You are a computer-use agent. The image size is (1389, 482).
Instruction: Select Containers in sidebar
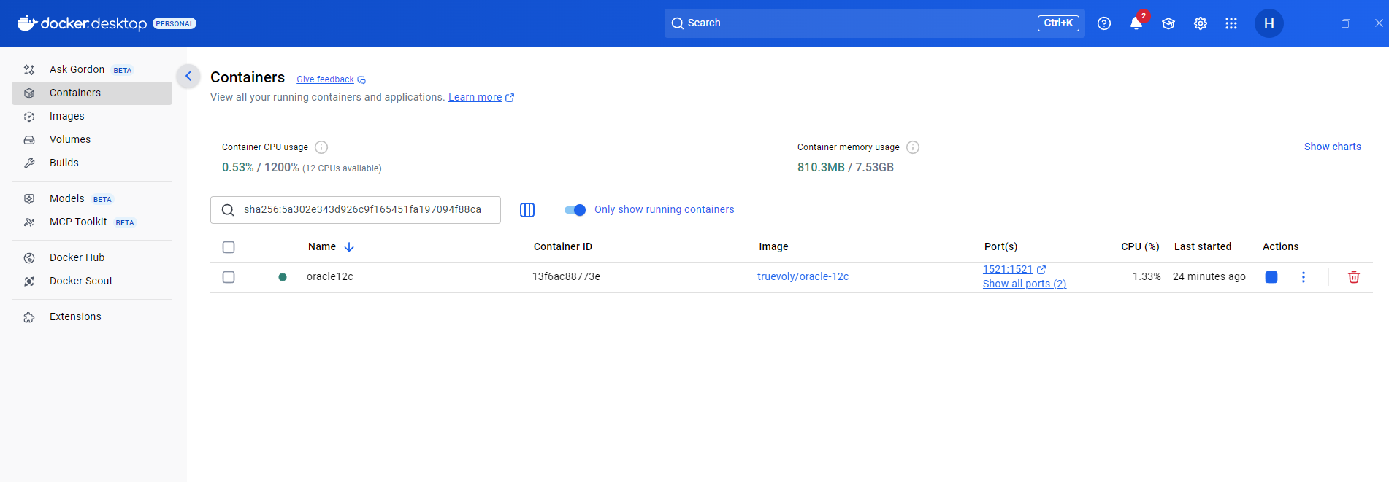click(x=92, y=93)
